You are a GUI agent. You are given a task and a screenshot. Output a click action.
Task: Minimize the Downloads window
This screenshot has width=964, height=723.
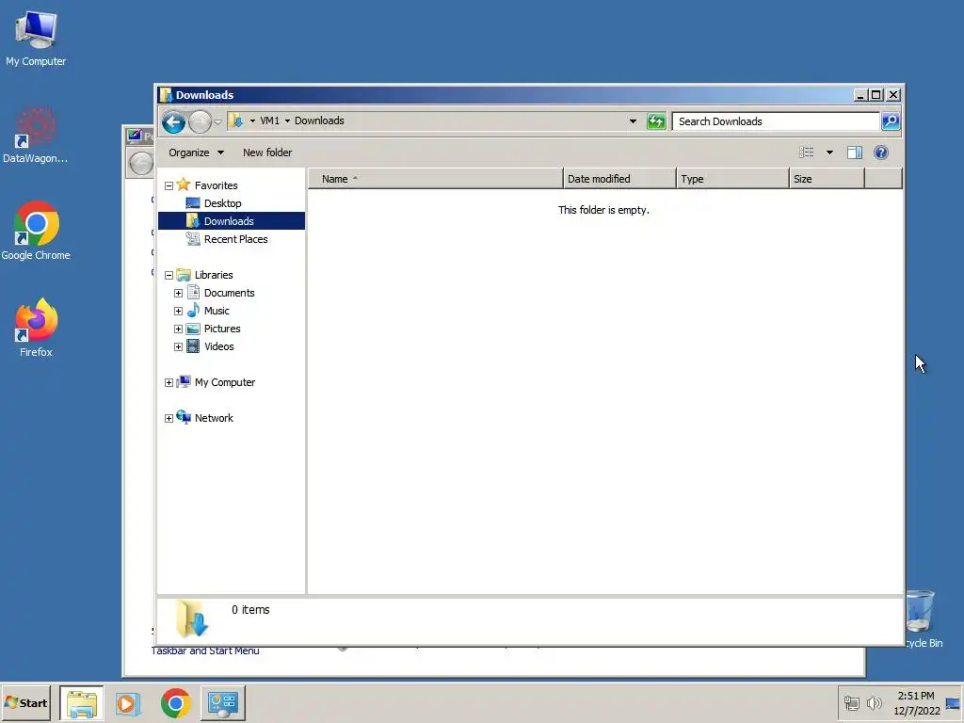coord(860,95)
